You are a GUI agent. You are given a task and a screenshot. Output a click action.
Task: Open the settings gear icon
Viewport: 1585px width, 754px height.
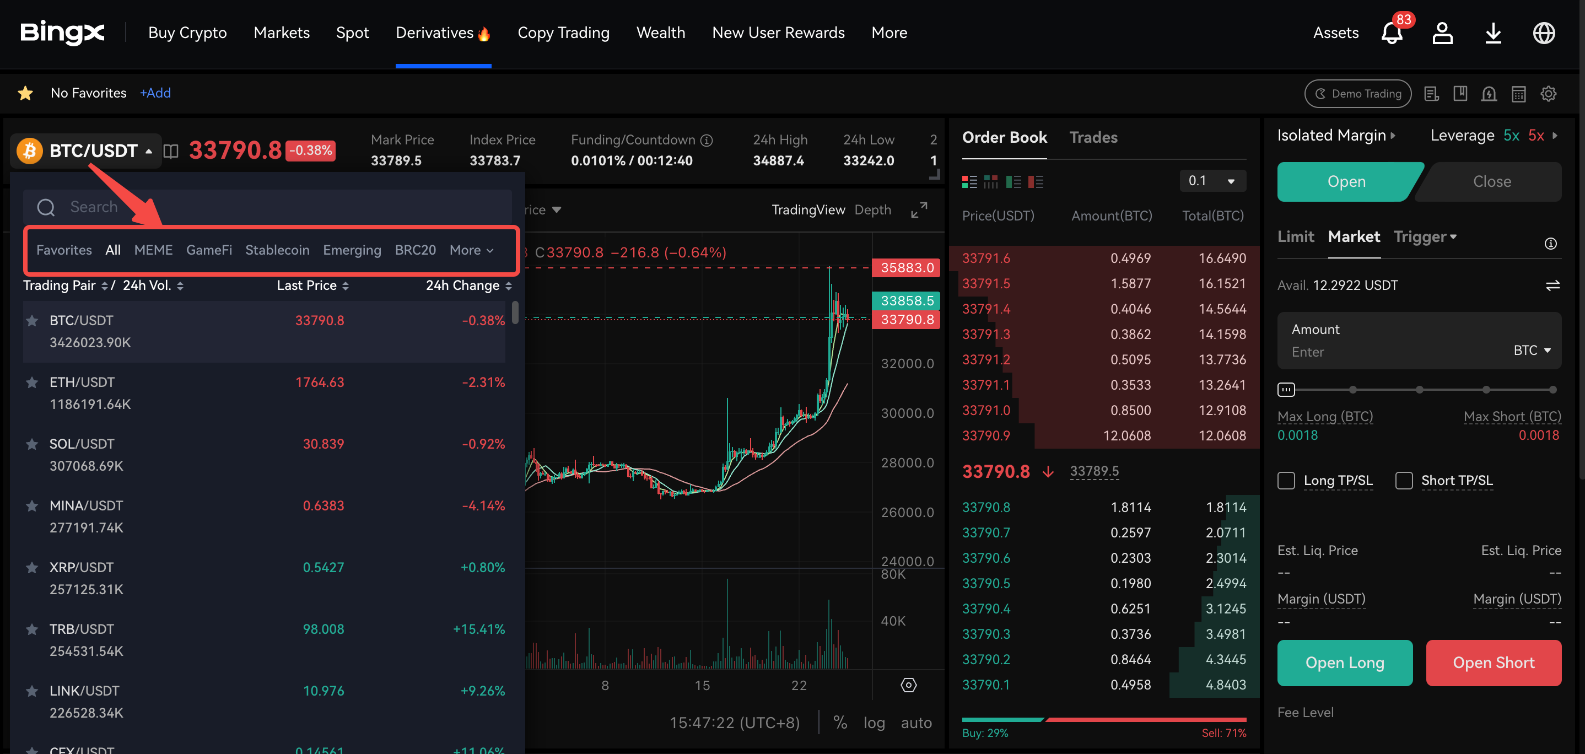point(1548,94)
